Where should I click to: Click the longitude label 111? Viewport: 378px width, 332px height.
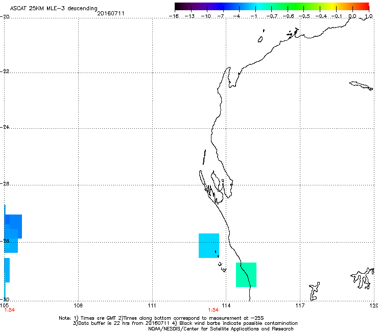152,306
